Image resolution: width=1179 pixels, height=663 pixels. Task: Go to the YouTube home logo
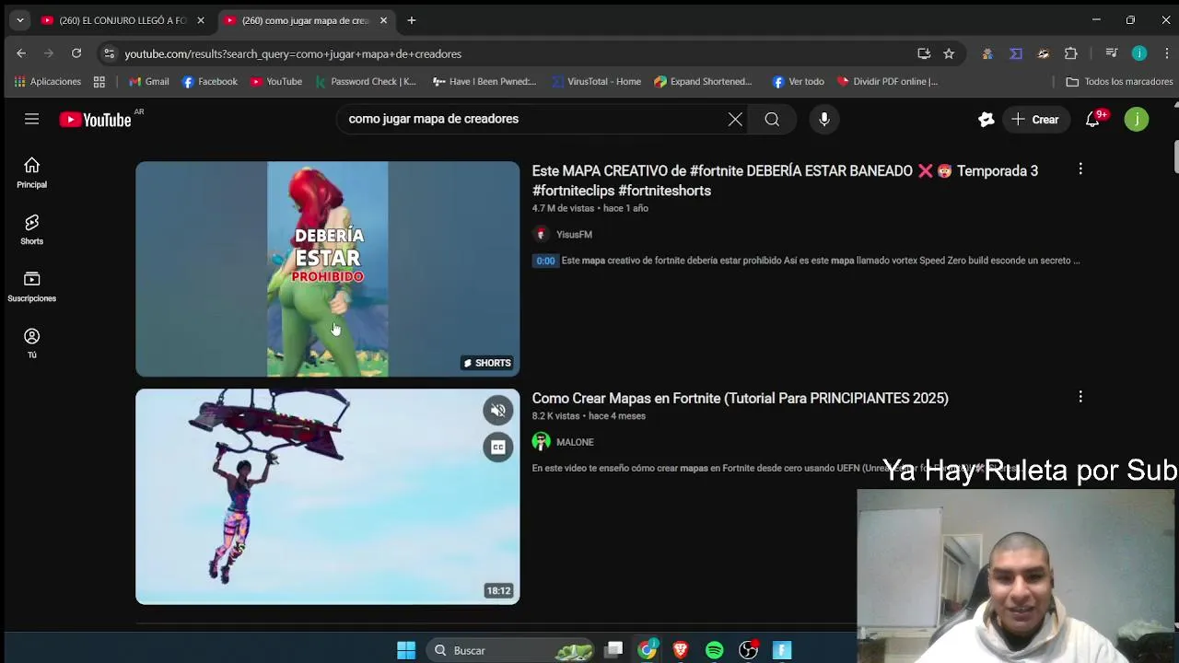point(95,120)
